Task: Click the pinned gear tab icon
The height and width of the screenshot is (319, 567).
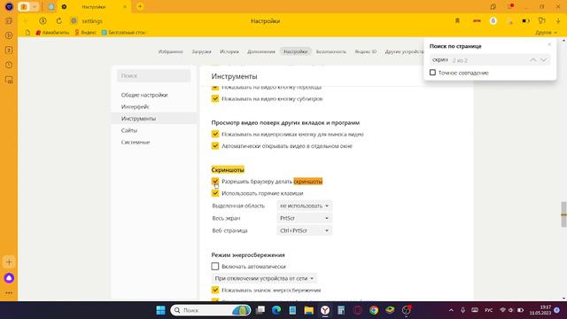Action: tap(64, 6)
